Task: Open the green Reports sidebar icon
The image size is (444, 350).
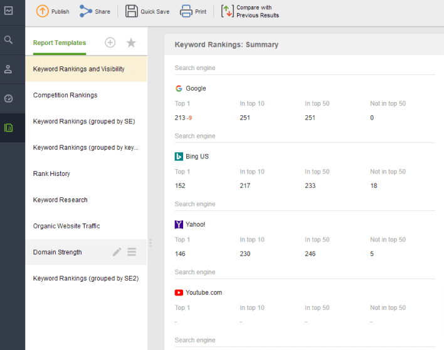Action: pos(9,128)
